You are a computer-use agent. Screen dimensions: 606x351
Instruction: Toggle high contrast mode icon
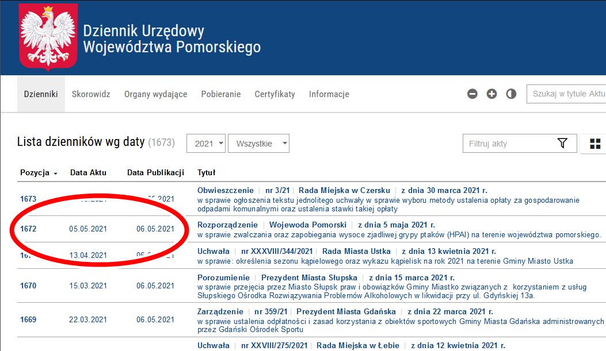click(x=511, y=94)
